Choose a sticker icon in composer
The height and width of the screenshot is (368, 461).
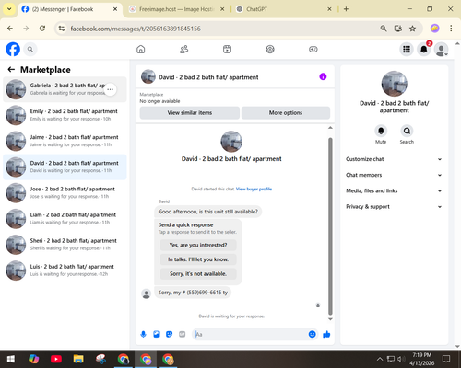pyautogui.click(x=169, y=334)
